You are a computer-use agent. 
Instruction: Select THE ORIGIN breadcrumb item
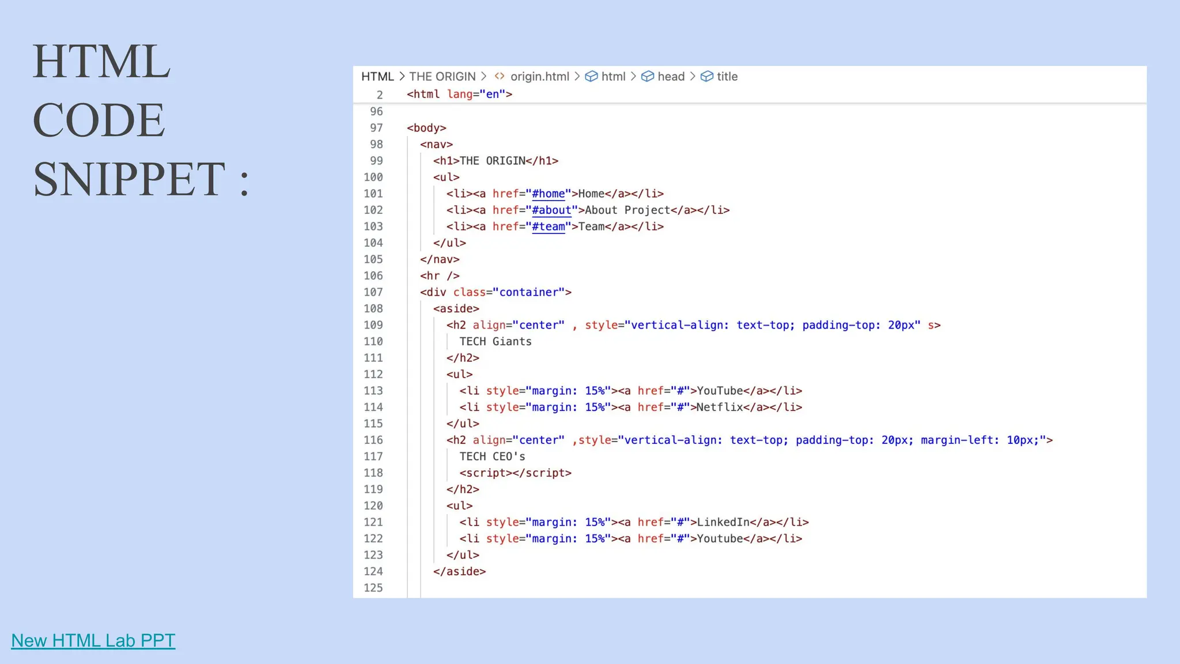[442, 76]
